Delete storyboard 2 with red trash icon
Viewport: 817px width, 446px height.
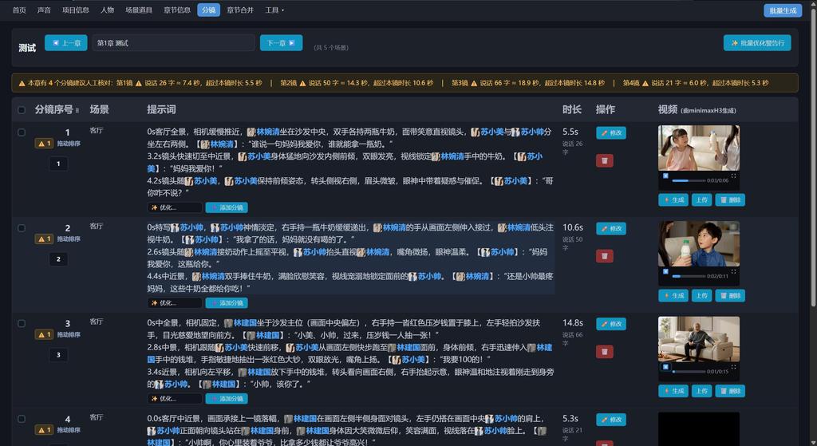tap(605, 256)
